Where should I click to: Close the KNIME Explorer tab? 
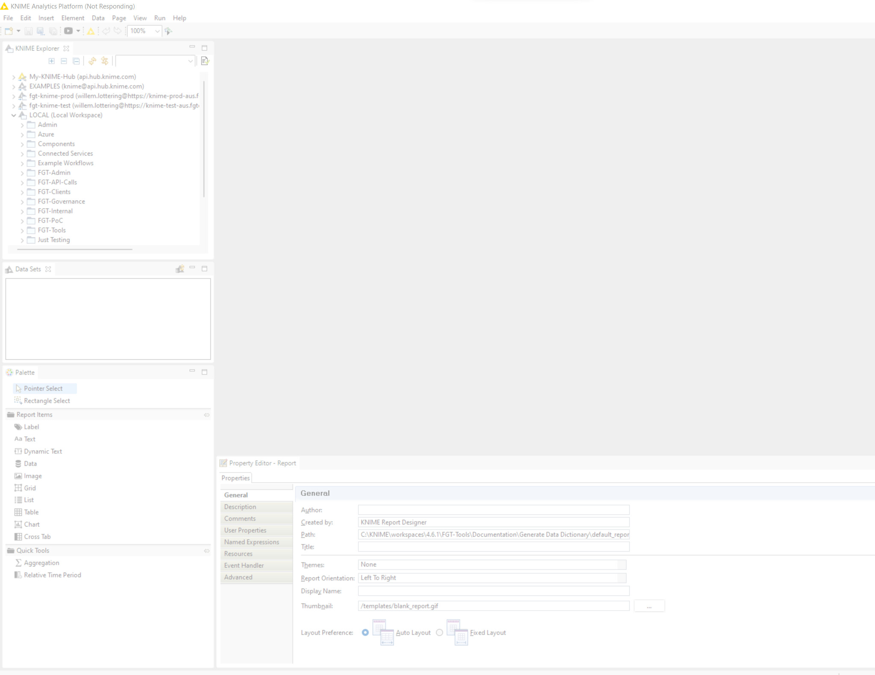click(66, 48)
